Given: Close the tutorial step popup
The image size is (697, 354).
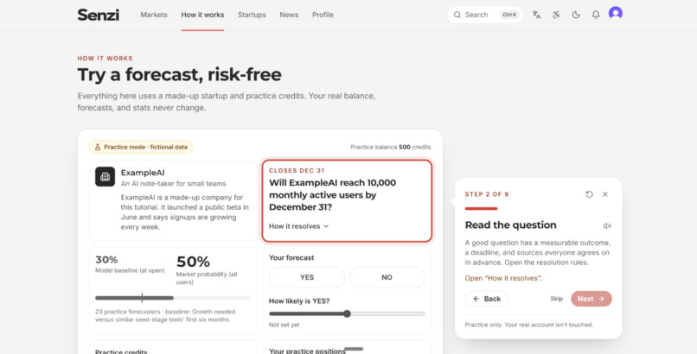Looking at the screenshot, I should click(x=605, y=194).
